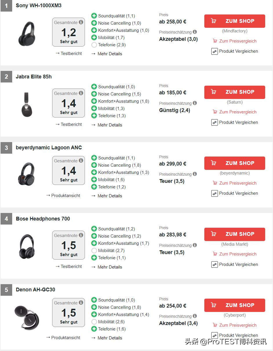The image size is (273, 351).
Task: Click info icon beside Sony Gesamtnote
Action: [81, 22]
